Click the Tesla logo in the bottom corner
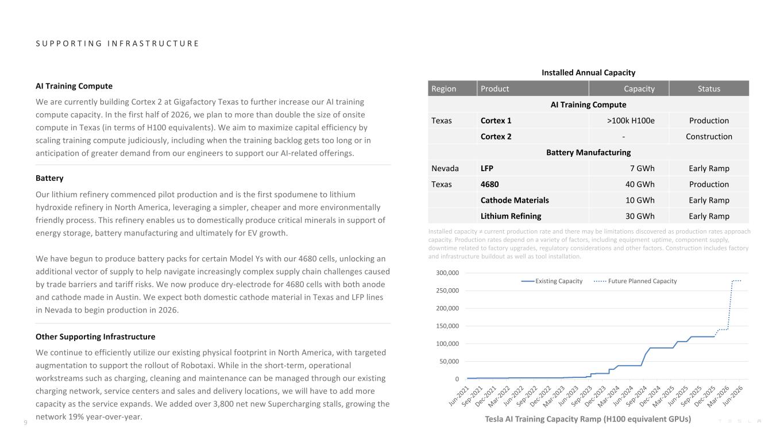This screenshot has height=441, width=784. tap(740, 422)
